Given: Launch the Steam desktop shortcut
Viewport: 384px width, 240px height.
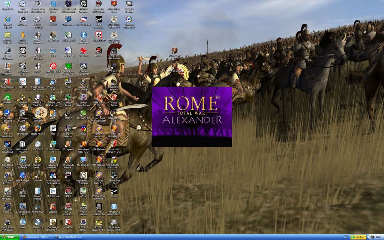Looking at the screenshot, I should coord(114,191).
